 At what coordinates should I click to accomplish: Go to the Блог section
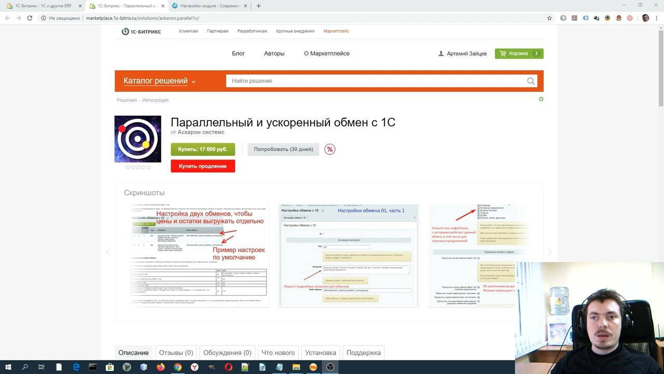pyautogui.click(x=238, y=54)
